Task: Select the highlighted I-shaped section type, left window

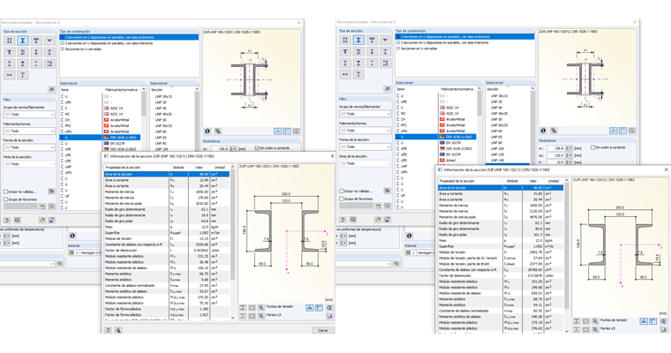Action: [23, 41]
